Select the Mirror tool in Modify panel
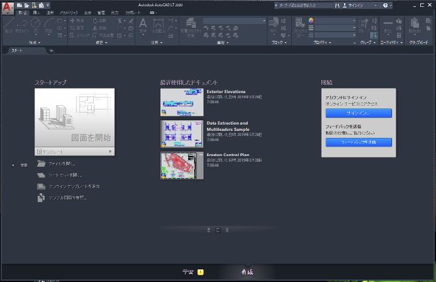Image resolution: width=436 pixels, height=282 pixels. (99, 28)
